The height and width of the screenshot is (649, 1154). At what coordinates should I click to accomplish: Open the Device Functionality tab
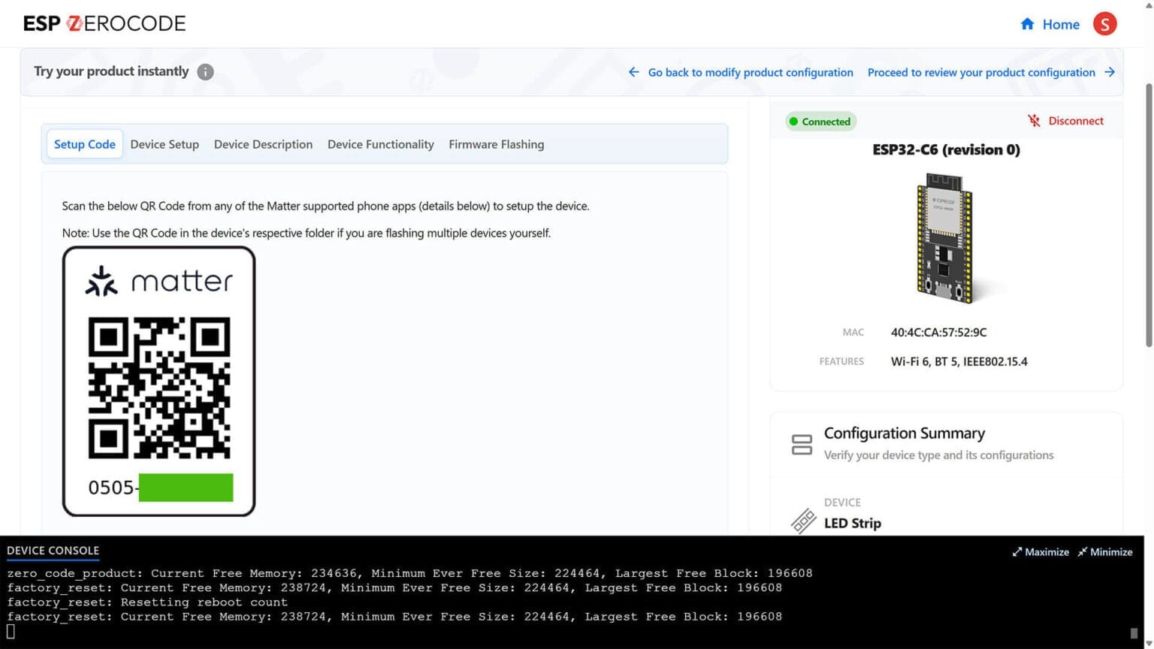pyautogui.click(x=380, y=144)
